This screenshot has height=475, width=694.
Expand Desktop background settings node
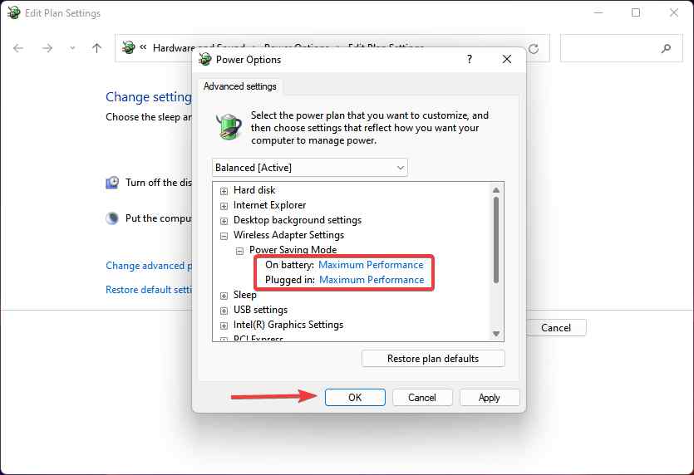[224, 221]
